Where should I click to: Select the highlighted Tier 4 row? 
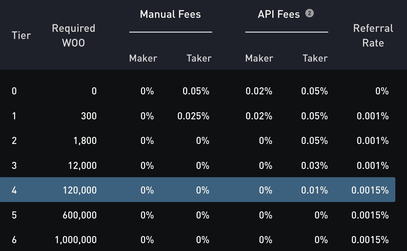[x=197, y=190]
